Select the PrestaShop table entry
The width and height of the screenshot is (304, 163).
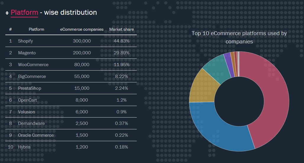[x=30, y=88]
